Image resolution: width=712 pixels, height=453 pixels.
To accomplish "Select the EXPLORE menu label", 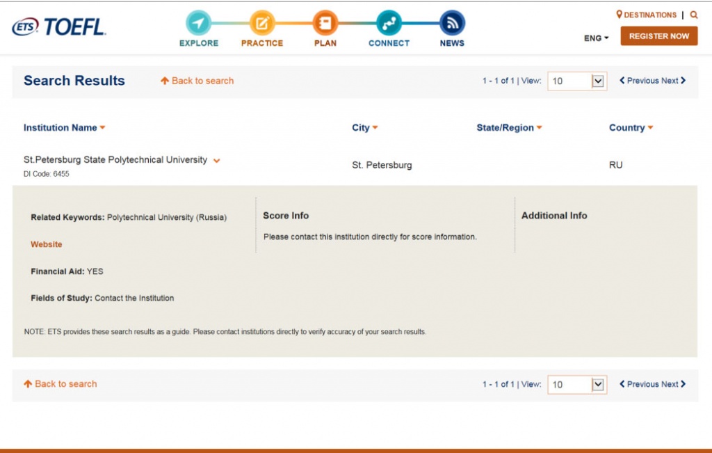I will point(198,43).
